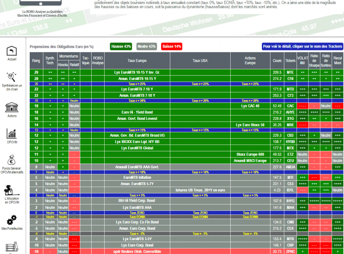Click the Actions Europe column header
Viewport: 344px width, 254px height.
(x=250, y=61)
